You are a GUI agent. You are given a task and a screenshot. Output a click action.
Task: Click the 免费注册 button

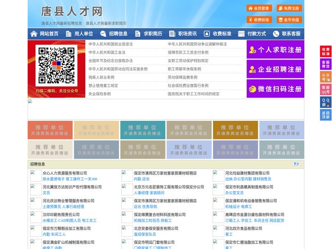[289, 8]
